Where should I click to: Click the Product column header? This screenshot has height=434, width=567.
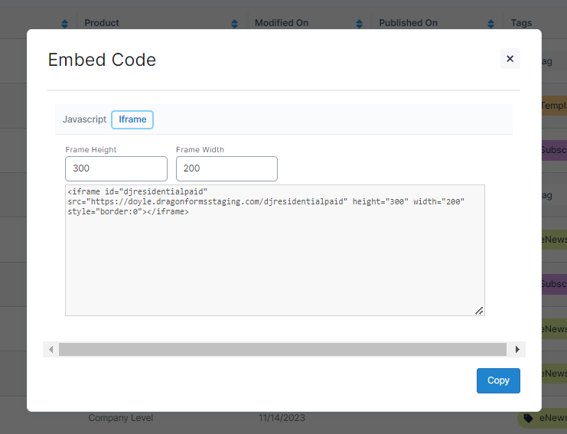pyautogui.click(x=102, y=23)
